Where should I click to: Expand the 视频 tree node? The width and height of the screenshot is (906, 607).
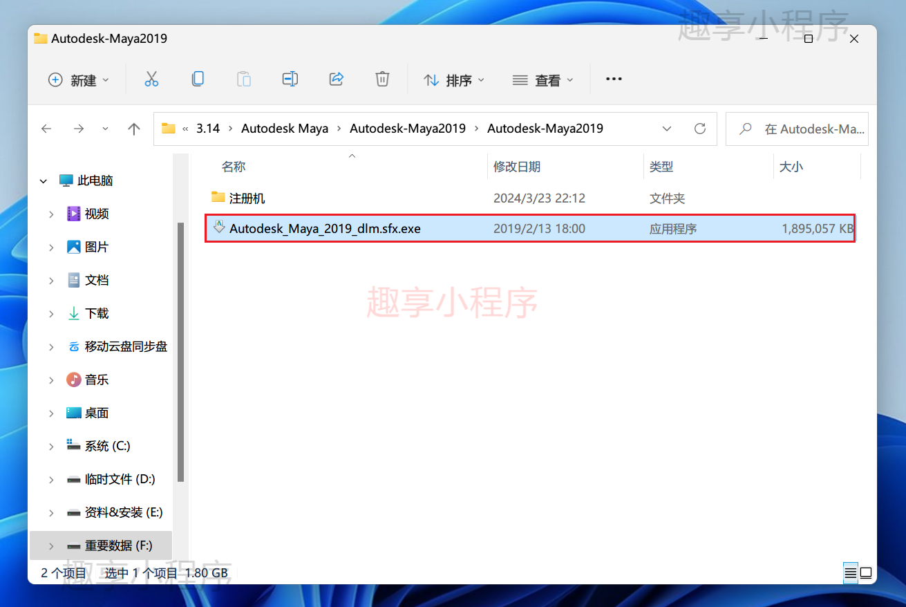click(51, 214)
